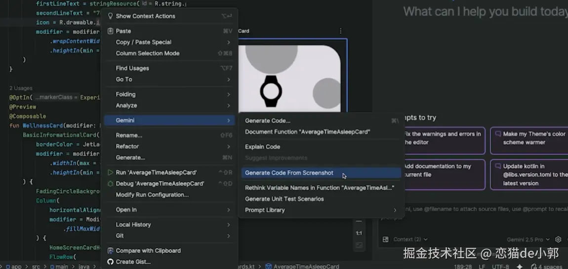This screenshot has height=269, width=568.
Task: Open Gemini settings gear icon
Action: [x=558, y=239]
